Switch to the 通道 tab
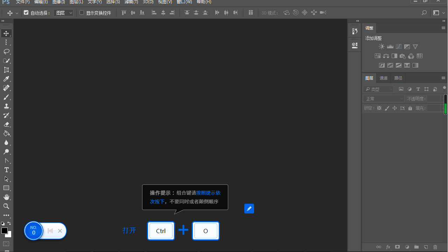 (383, 78)
